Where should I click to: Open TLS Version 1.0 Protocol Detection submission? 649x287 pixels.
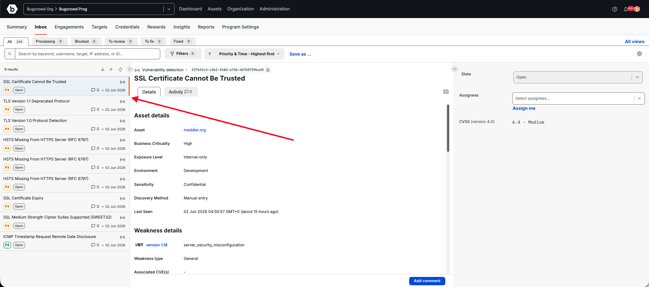coord(65,125)
